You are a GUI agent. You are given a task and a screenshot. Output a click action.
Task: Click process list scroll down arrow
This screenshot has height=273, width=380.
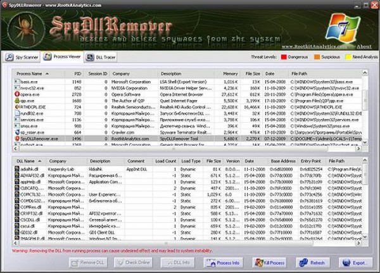pyautogui.click(x=365, y=142)
